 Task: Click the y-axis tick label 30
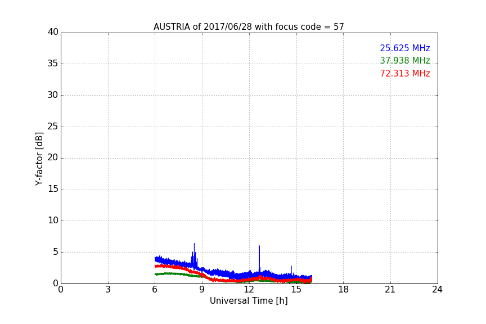tap(53, 95)
